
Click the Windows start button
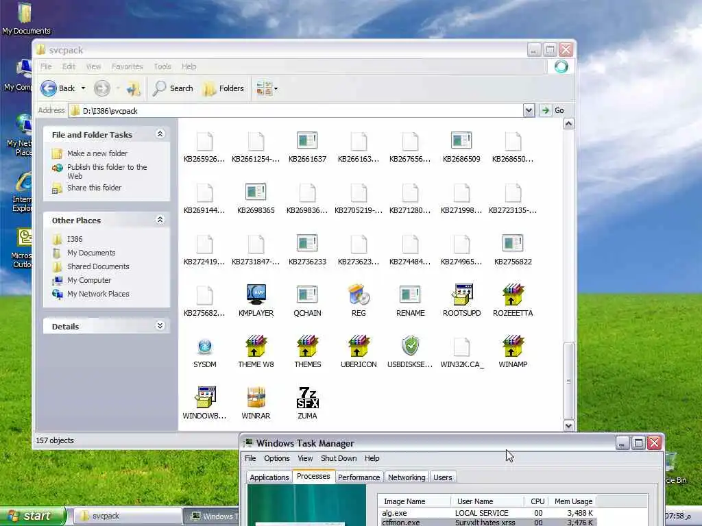pos(32,516)
